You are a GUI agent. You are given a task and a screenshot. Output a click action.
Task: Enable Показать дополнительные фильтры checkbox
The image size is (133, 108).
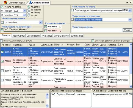click(2, 41)
